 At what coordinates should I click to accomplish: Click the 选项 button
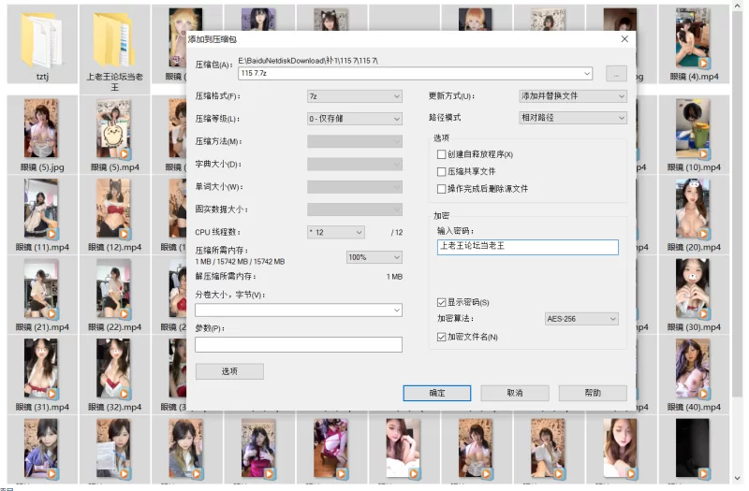click(x=229, y=371)
